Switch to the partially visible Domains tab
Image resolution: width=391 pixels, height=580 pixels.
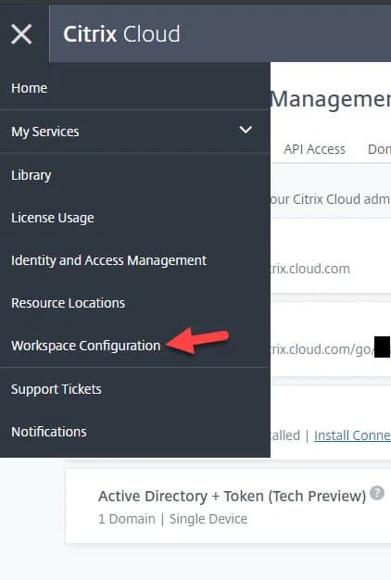click(379, 149)
